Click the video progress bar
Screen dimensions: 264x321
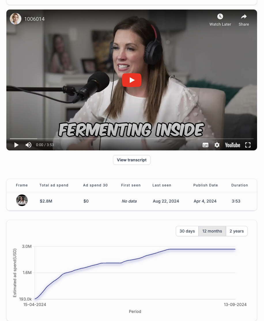tap(132, 139)
